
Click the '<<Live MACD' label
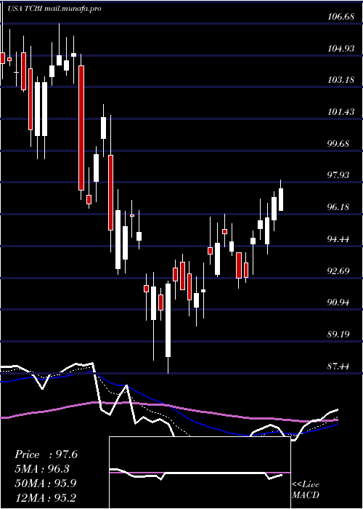(306, 490)
